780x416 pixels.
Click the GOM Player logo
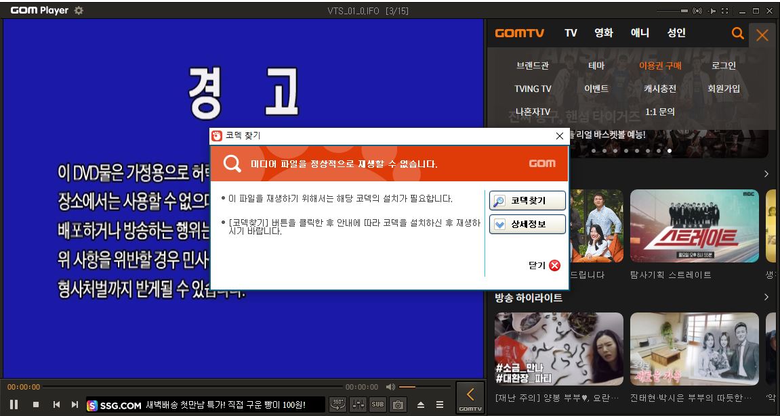(39, 10)
